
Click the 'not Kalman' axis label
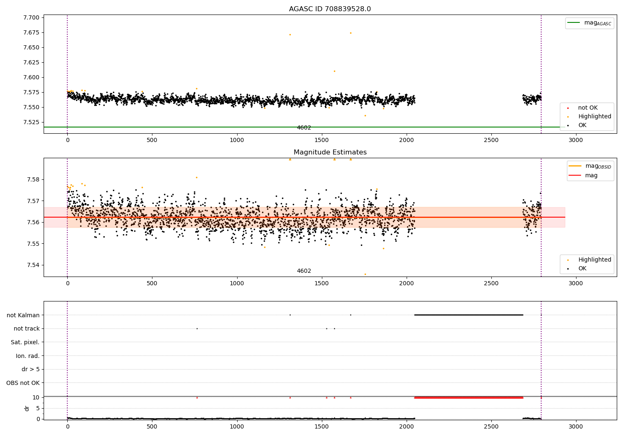click(x=23, y=315)
